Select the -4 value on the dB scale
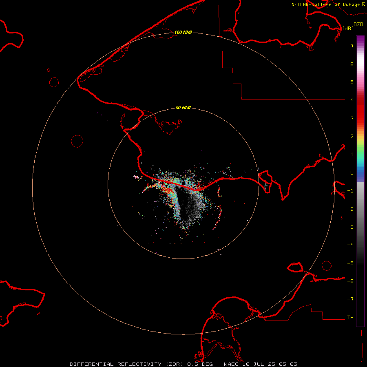The width and height of the screenshot is (367, 367). [x=350, y=245]
